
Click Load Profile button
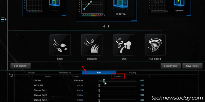point(171,66)
